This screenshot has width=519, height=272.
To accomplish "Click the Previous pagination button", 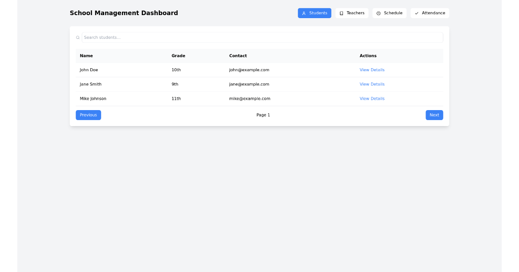I will 88,115.
